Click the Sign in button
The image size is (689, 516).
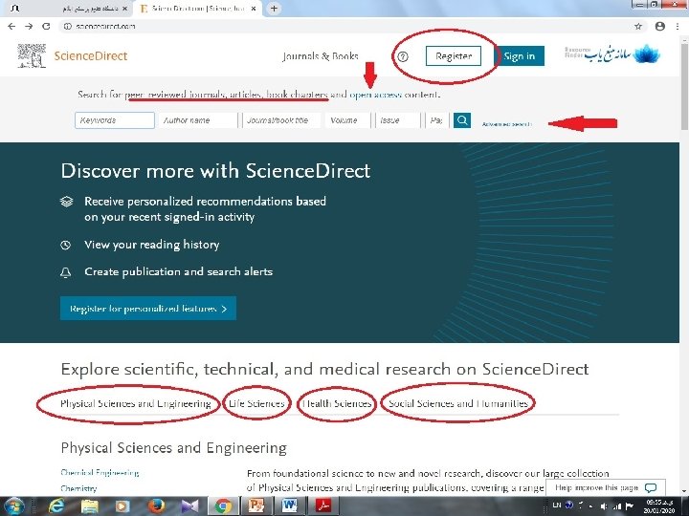tap(519, 56)
